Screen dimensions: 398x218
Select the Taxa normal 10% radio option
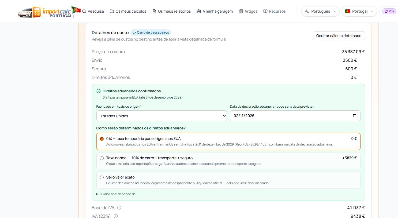[x=102, y=158]
